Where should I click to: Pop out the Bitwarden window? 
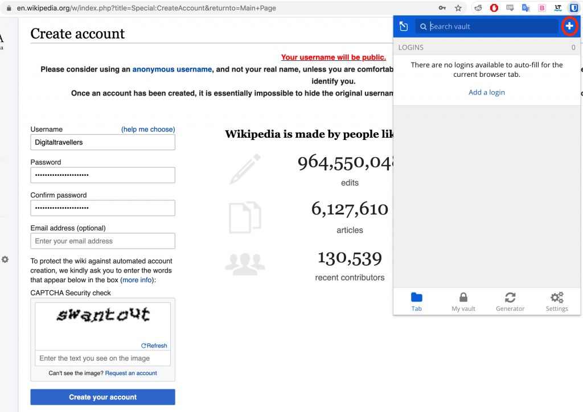(404, 26)
